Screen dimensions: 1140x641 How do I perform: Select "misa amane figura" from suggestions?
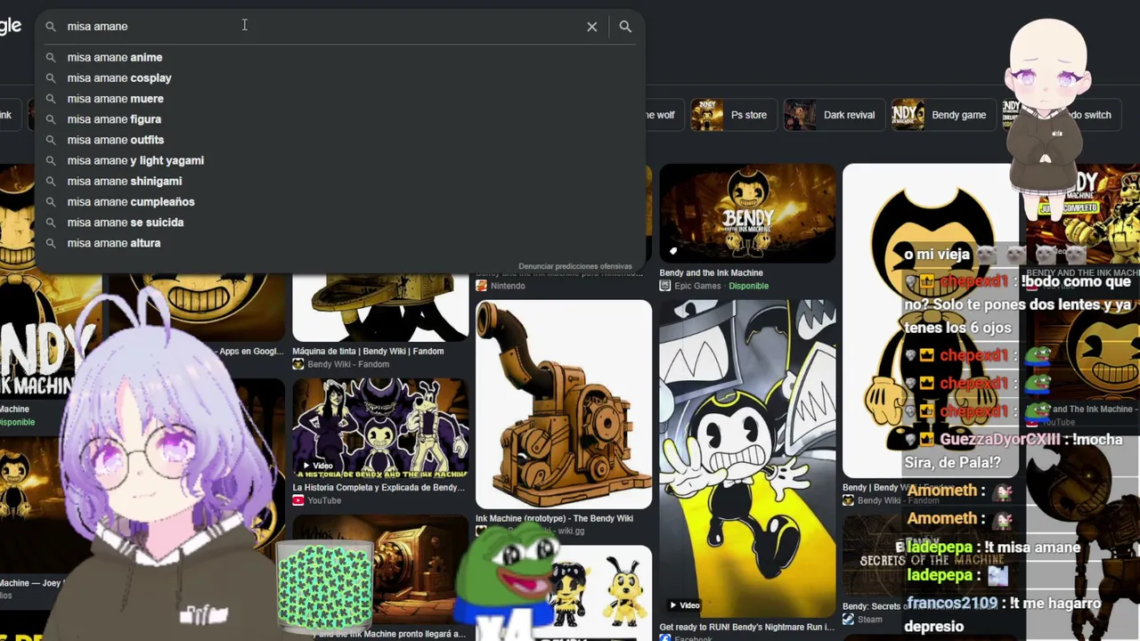[338, 119]
